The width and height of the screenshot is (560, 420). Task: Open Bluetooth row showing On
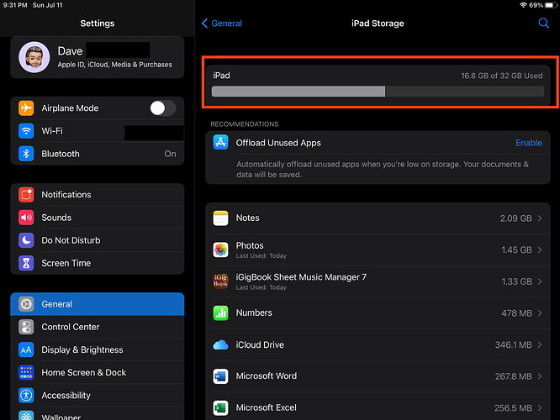[98, 154]
